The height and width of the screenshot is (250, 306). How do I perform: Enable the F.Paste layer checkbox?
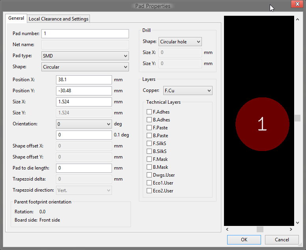149,128
